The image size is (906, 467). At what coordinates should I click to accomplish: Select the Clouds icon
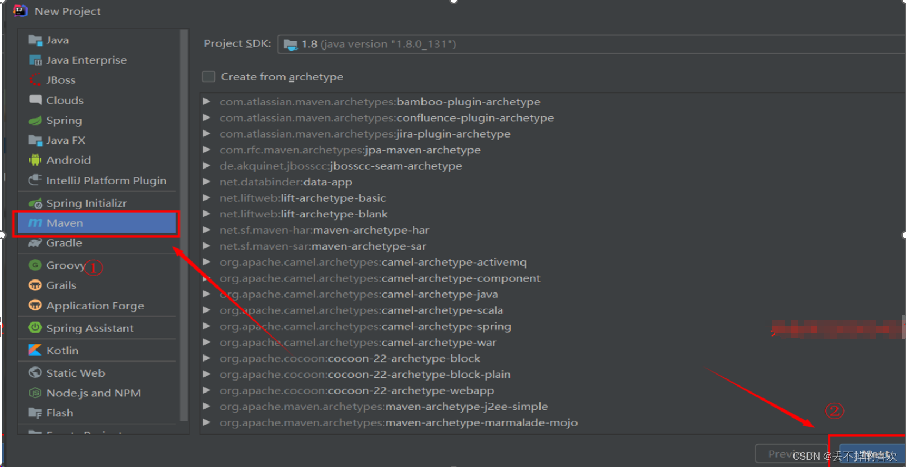[x=35, y=100]
